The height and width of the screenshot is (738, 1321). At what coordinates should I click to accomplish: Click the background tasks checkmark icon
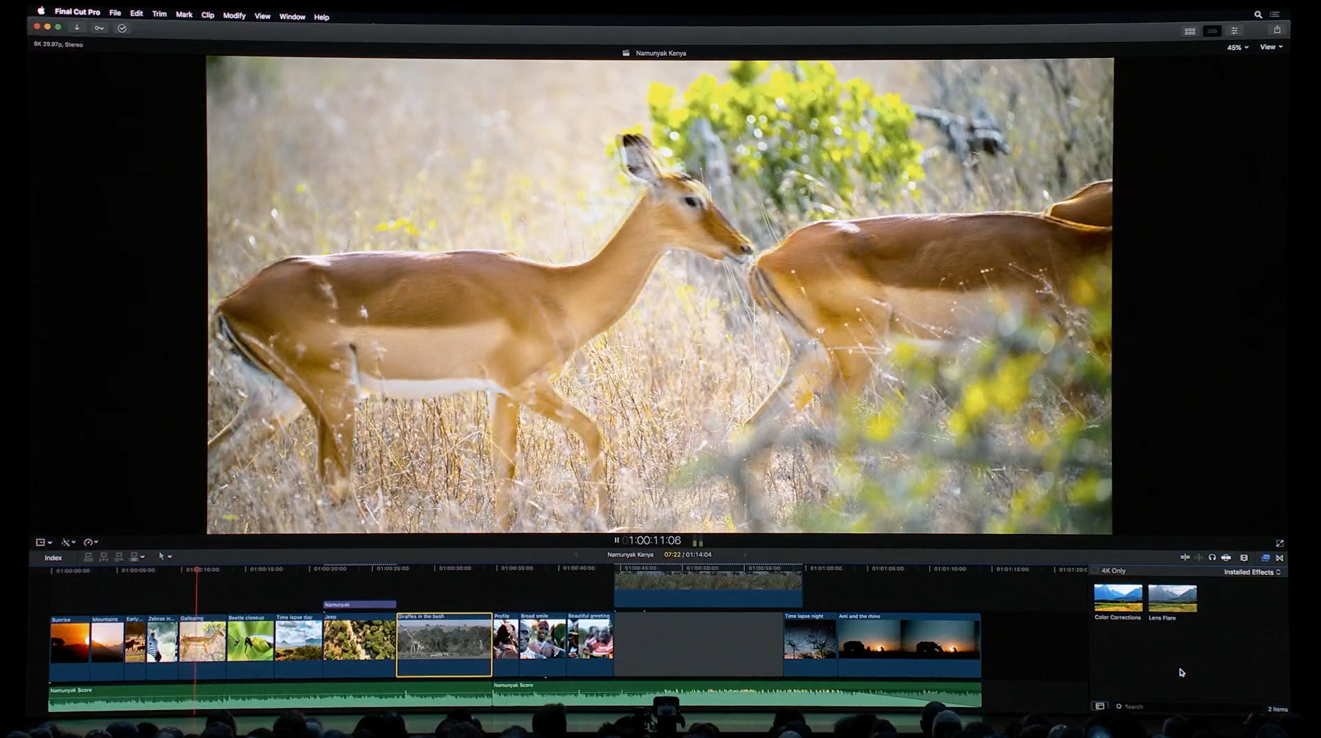point(122,29)
